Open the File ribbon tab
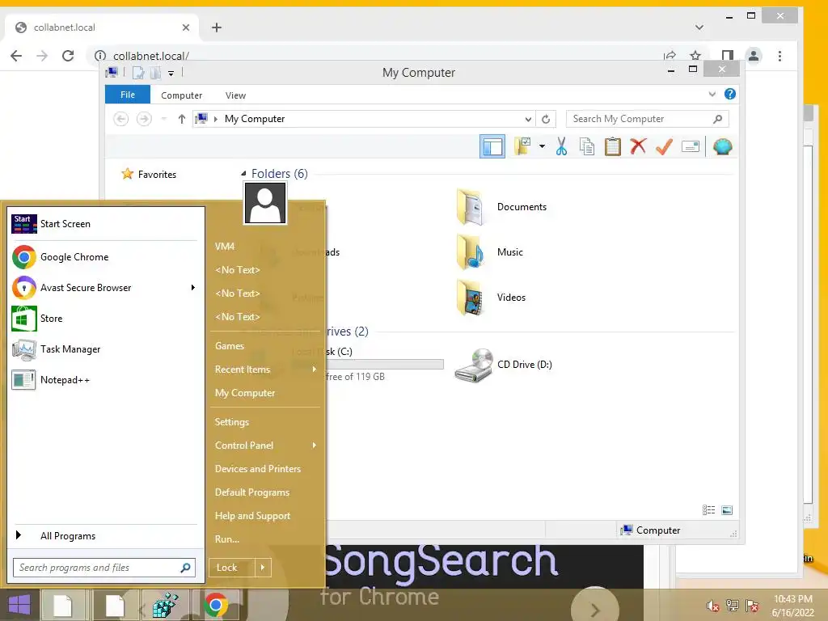Viewport: 828px width, 621px height. (128, 95)
